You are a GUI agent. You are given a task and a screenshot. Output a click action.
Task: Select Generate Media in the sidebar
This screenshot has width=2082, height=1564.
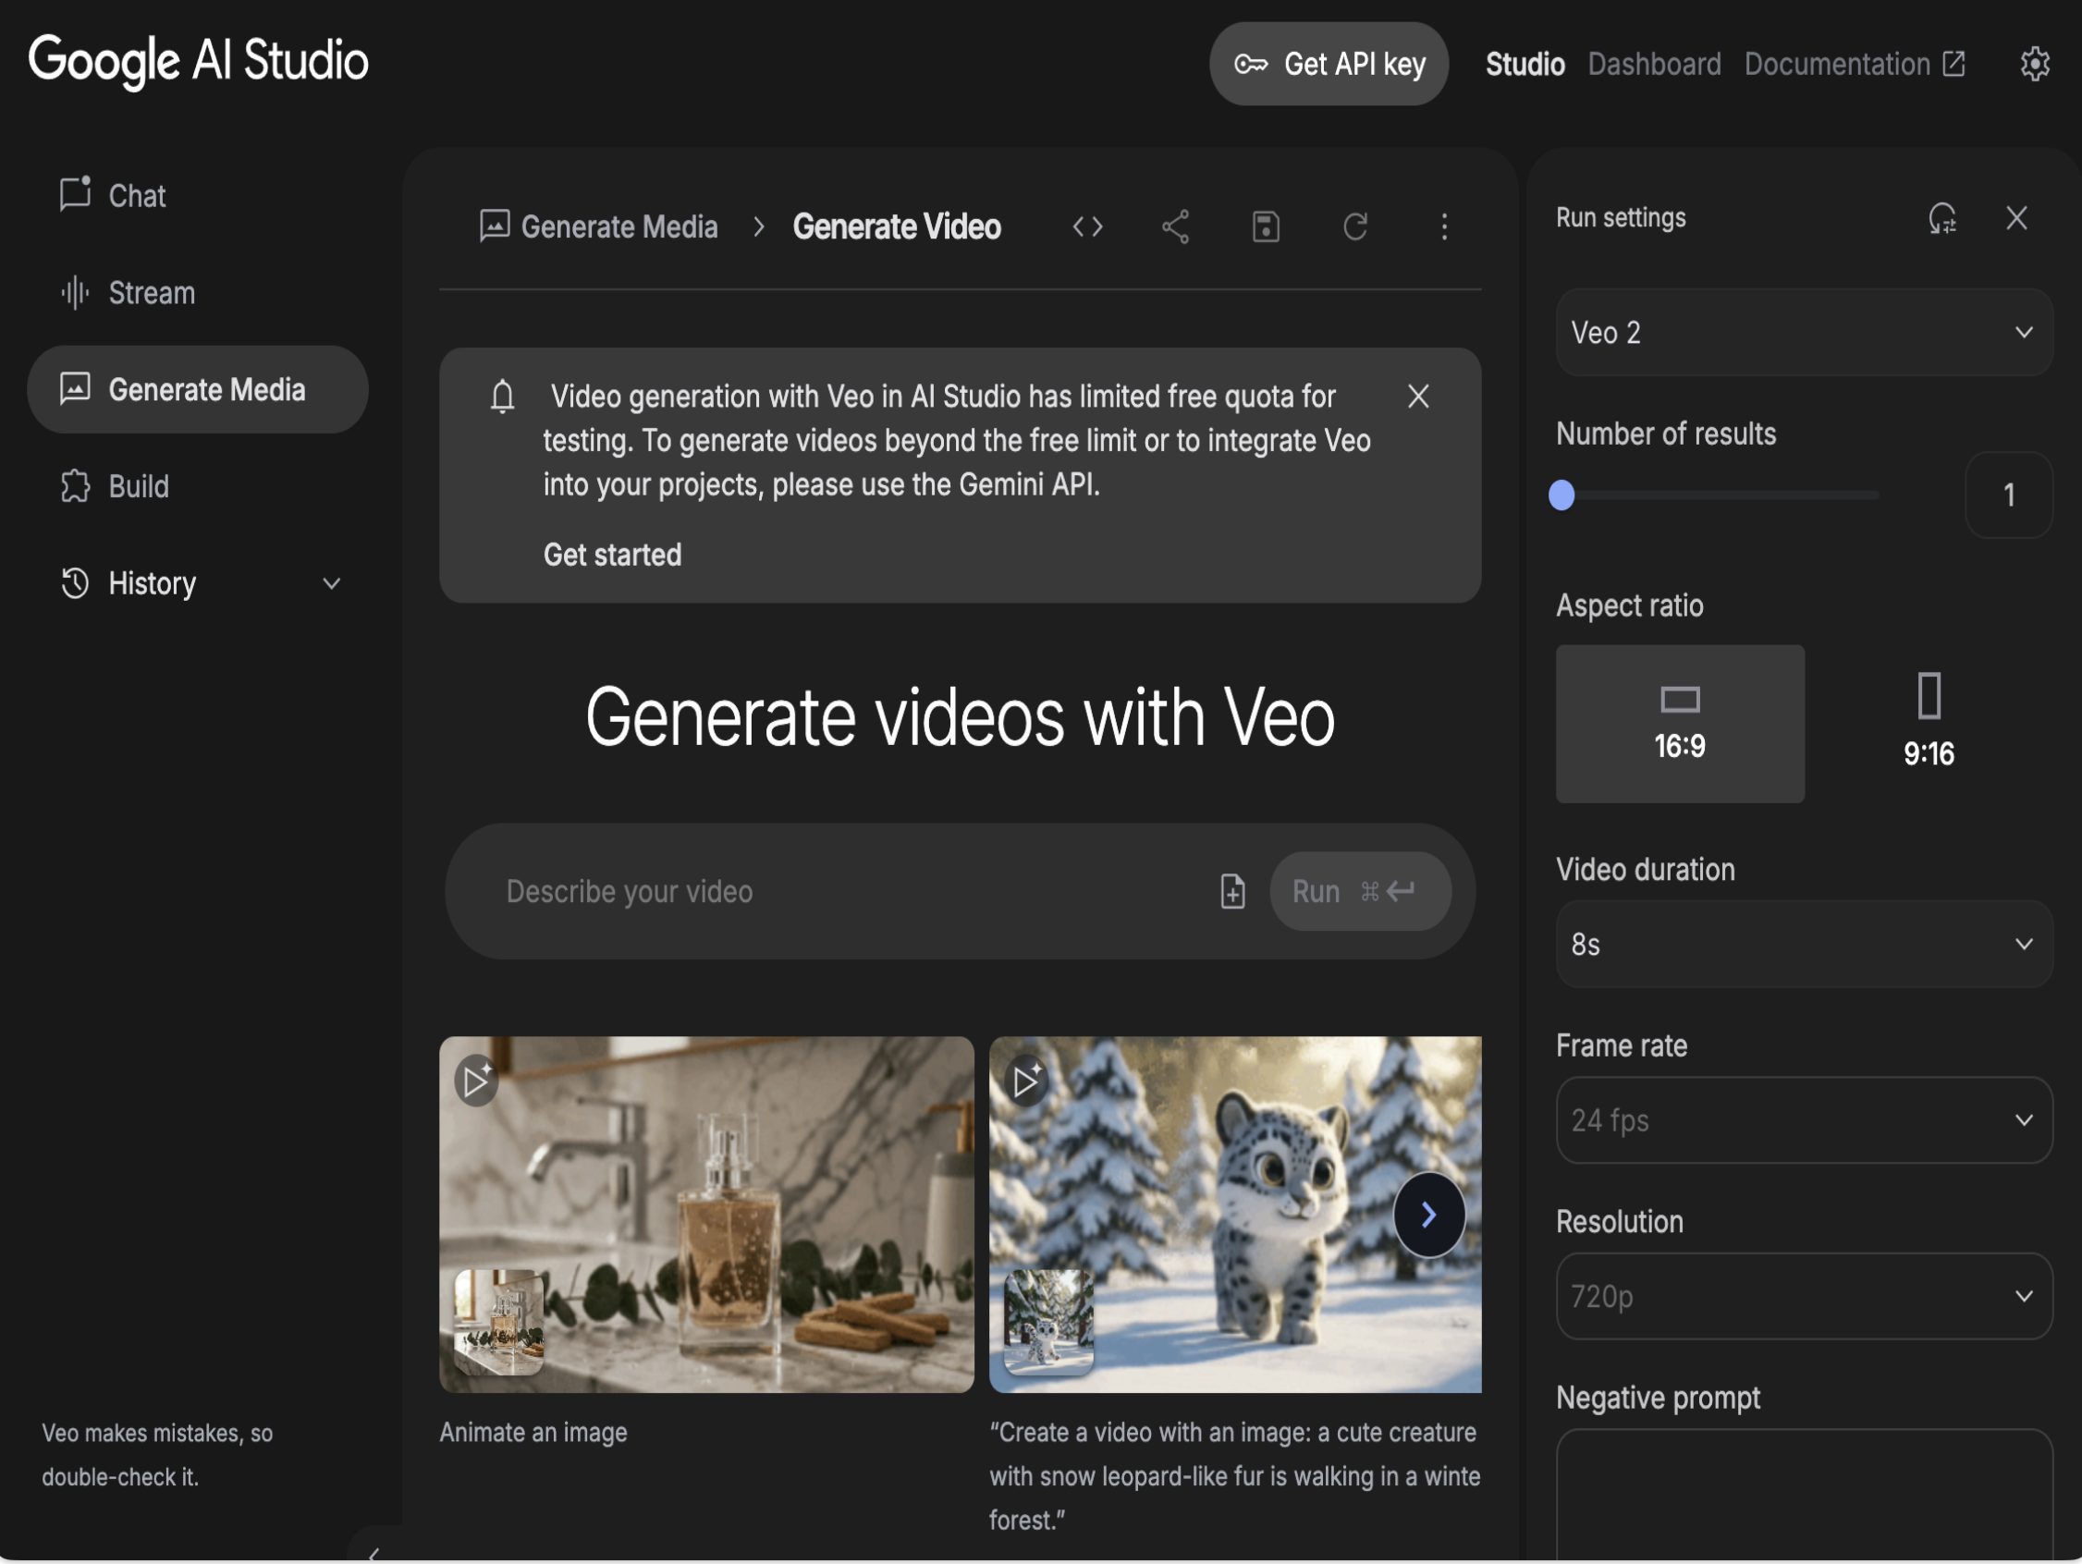[198, 389]
